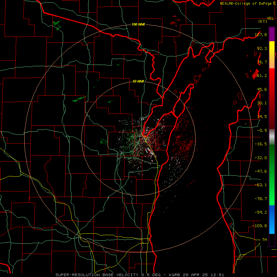Click the Super-Resolution Base Velocity caption
Screen dimensions: 277x277
click(x=139, y=275)
